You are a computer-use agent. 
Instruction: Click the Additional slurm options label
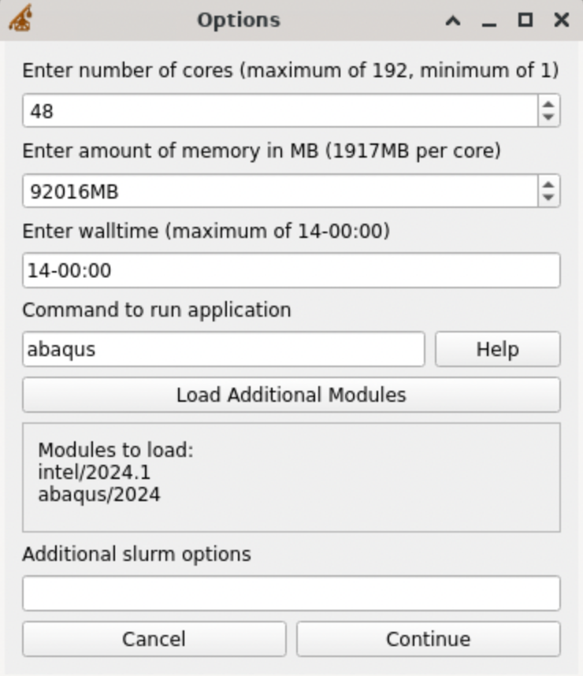pos(137,554)
